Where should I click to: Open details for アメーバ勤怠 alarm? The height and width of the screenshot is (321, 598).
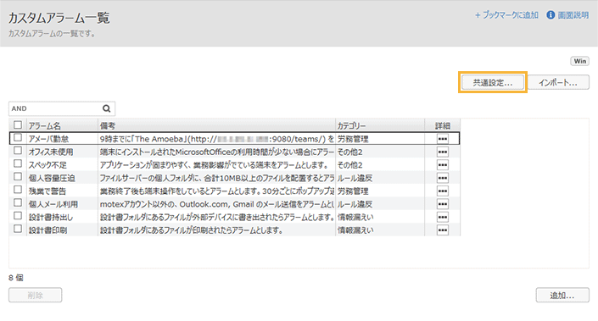click(443, 139)
